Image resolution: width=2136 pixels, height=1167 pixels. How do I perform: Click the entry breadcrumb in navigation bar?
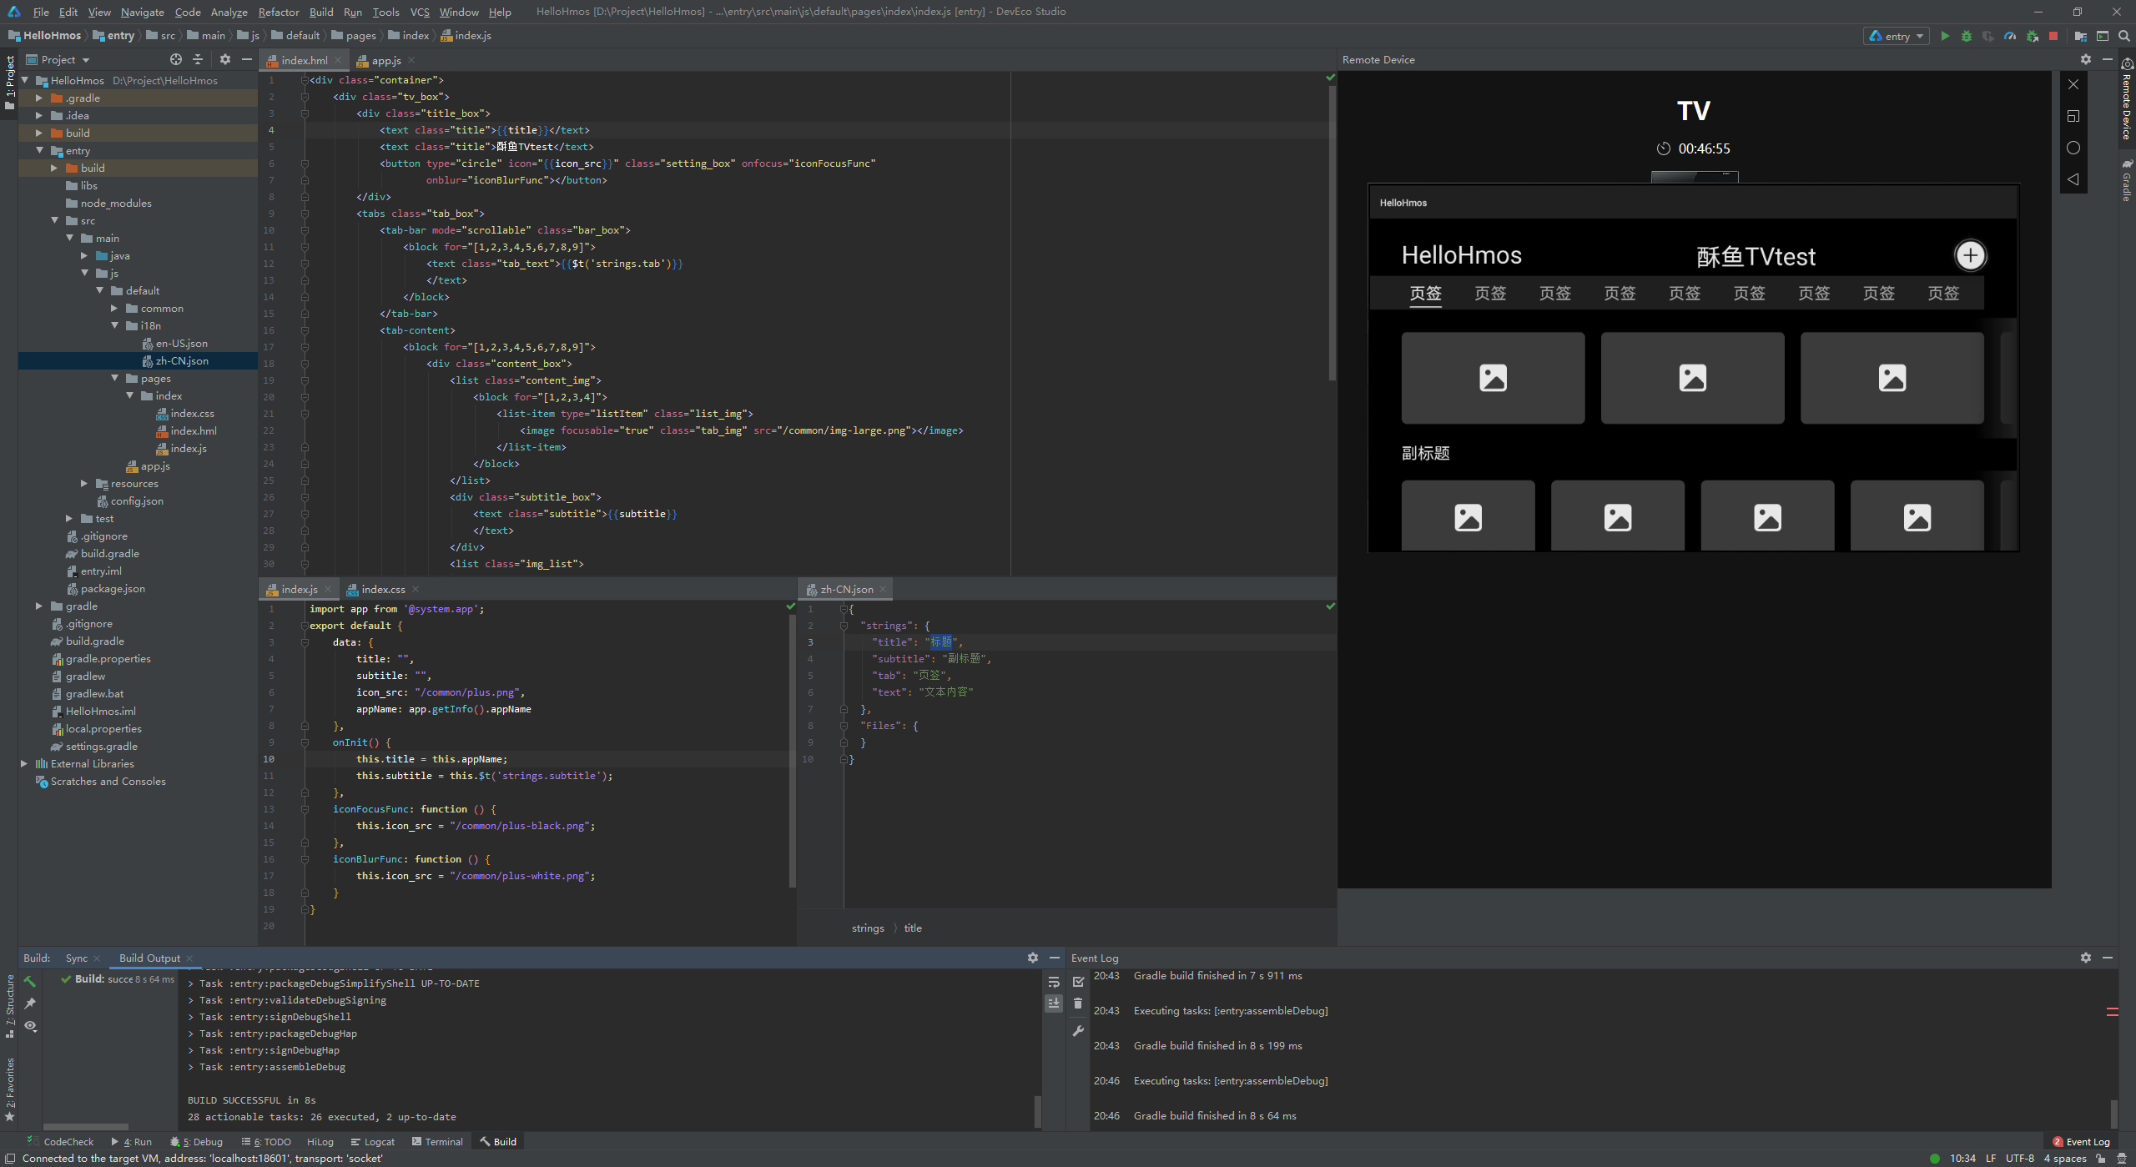114,36
